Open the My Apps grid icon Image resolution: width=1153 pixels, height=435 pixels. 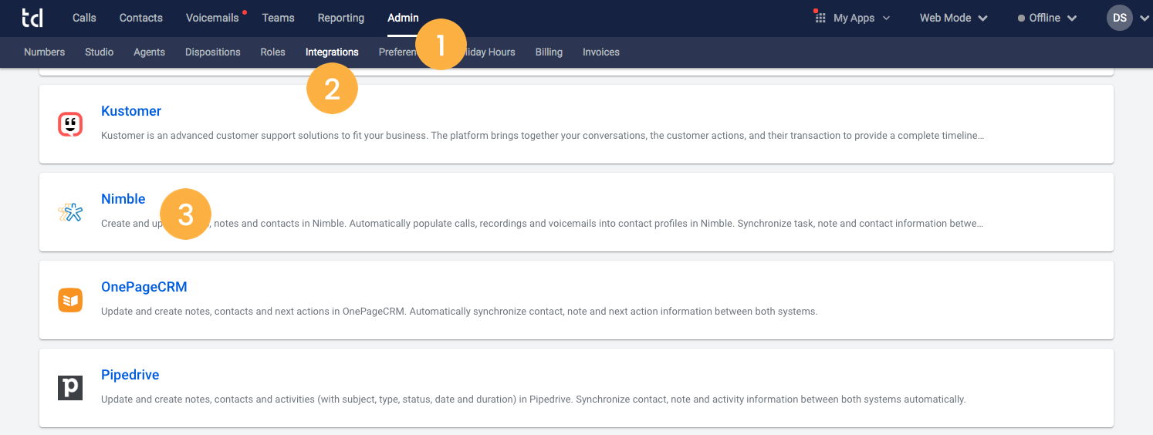(x=820, y=17)
